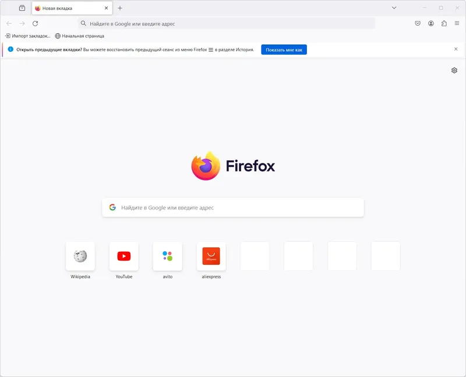Click the Google search box on page
466x377 pixels.
[232, 208]
